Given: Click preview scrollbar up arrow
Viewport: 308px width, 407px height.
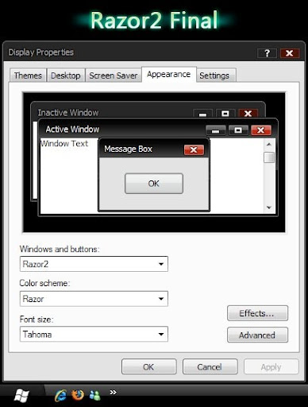Looking at the screenshot, I should point(269,145).
